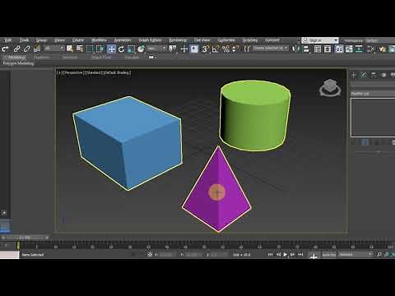Switch to the Modeling ribbon tab

coord(16,58)
